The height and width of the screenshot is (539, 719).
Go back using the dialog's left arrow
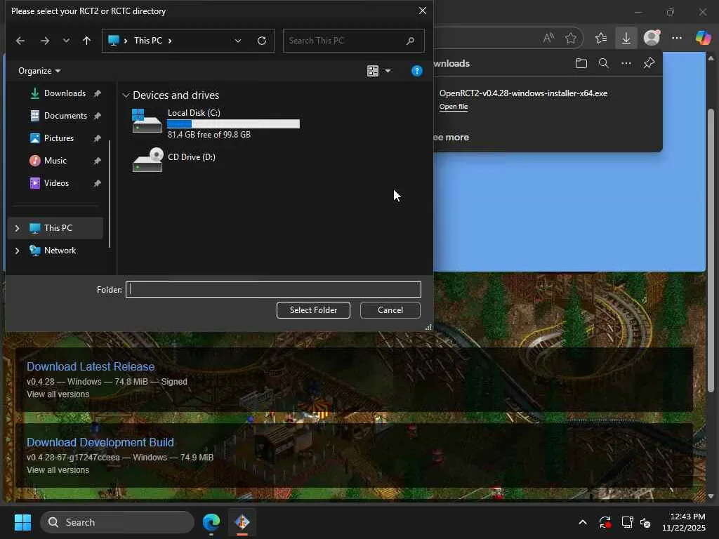20,41
